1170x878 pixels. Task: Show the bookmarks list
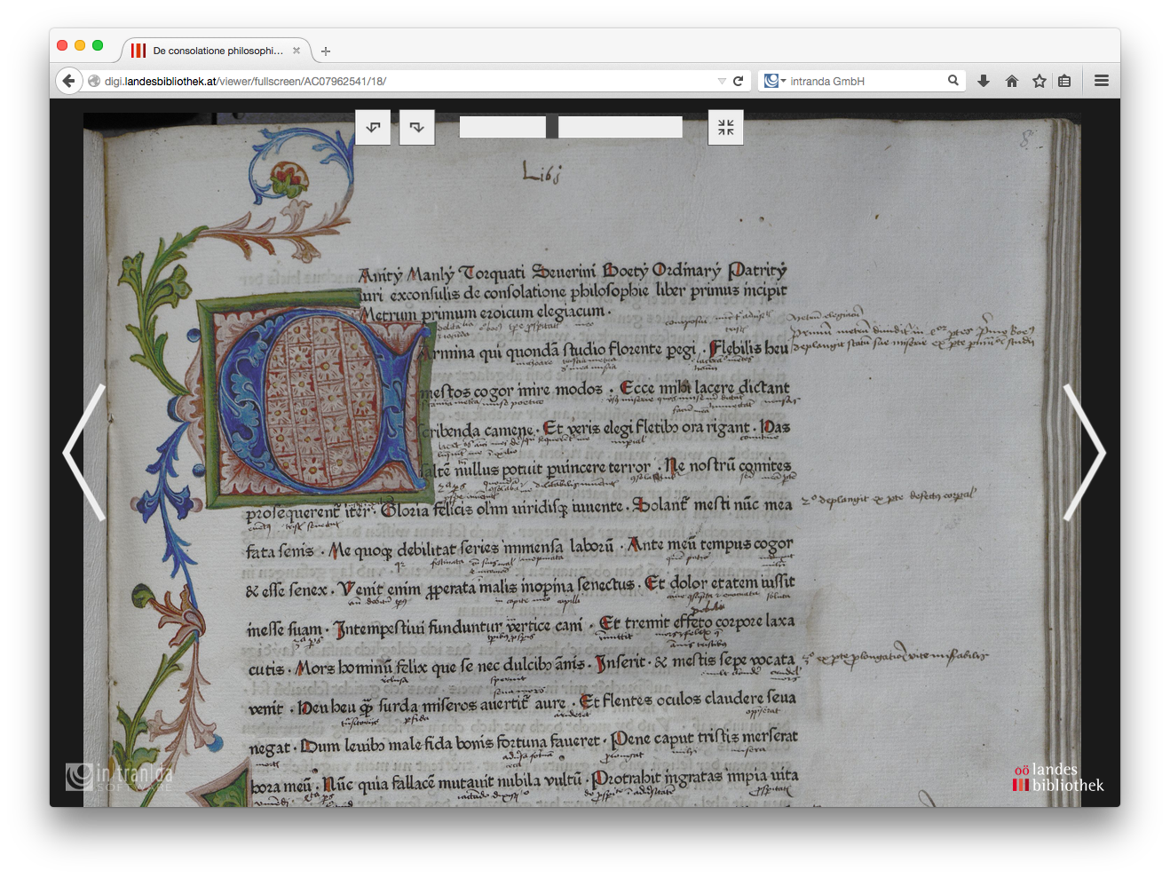1064,81
